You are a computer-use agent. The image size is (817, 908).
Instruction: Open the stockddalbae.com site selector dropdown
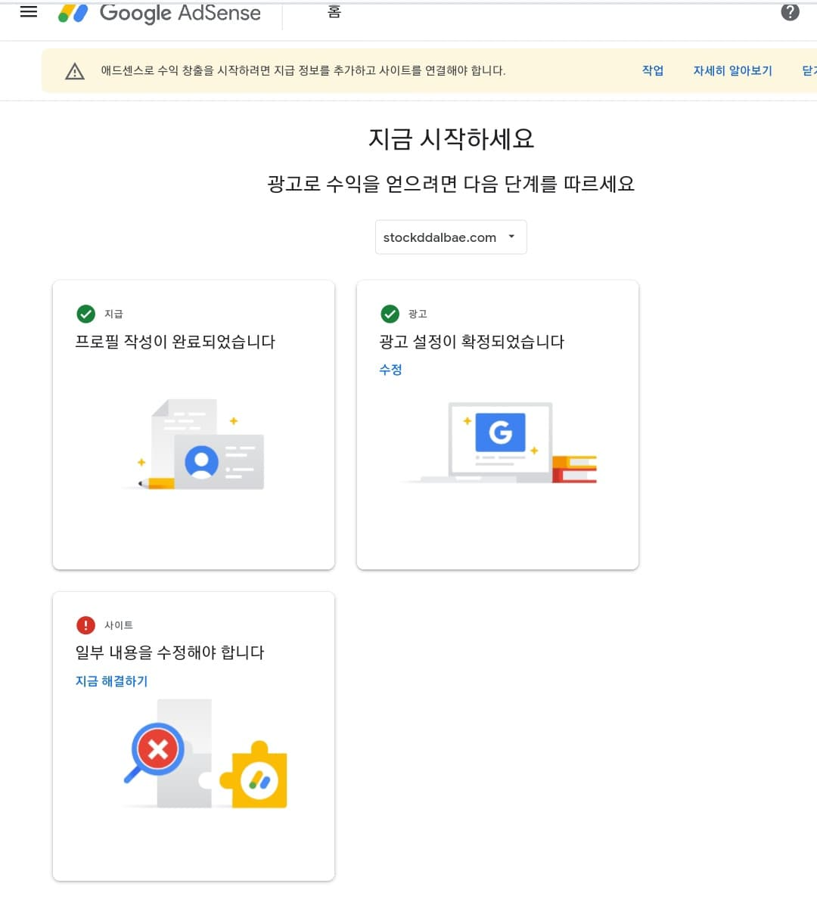(x=451, y=237)
